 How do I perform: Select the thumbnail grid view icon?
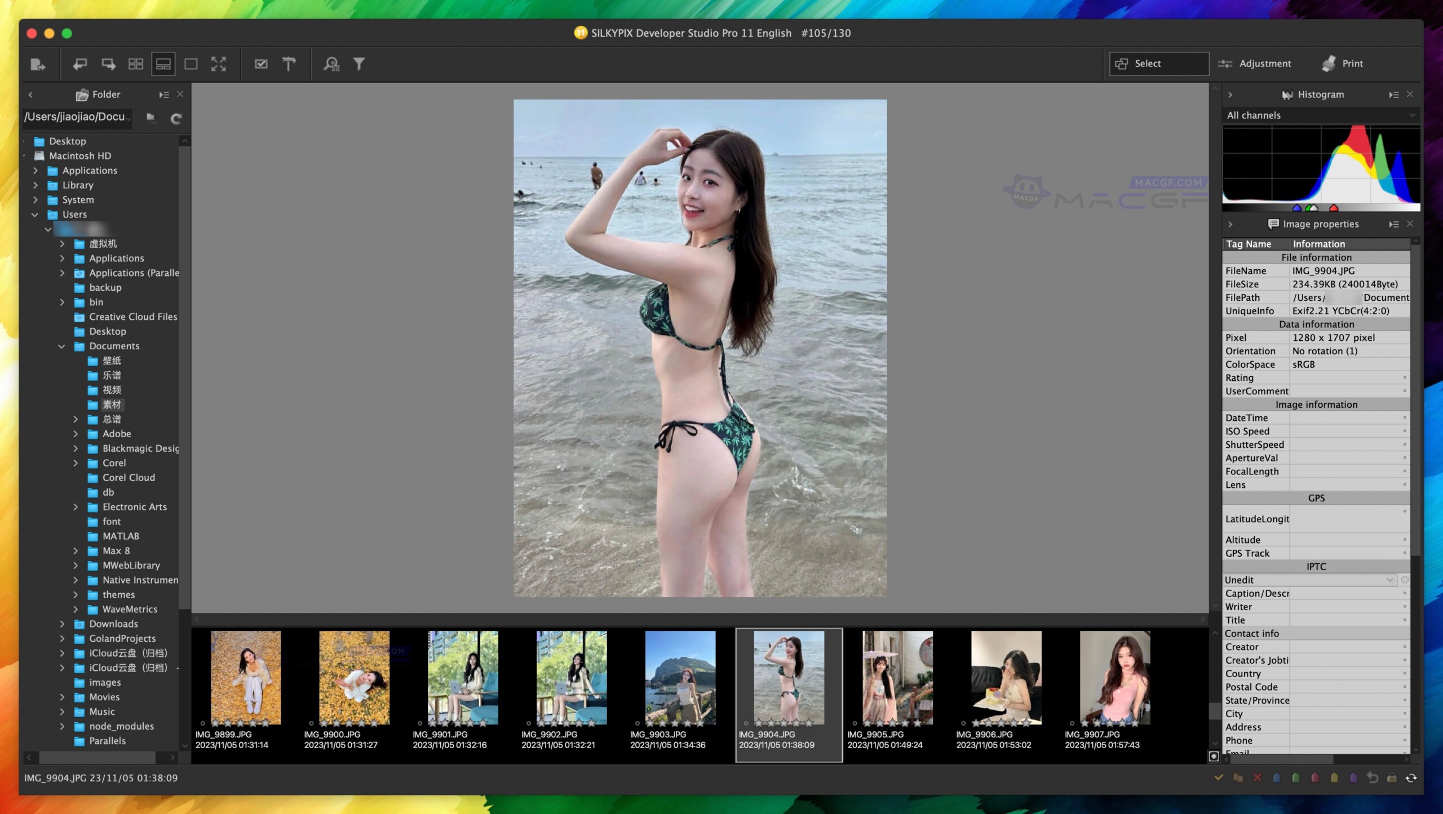[135, 64]
